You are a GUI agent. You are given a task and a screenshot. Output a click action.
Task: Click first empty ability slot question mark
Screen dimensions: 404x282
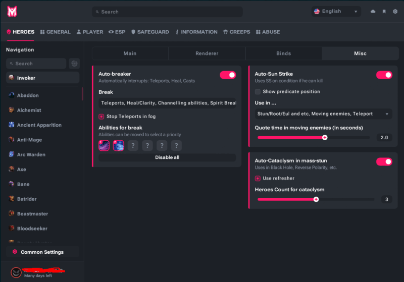[133, 146]
